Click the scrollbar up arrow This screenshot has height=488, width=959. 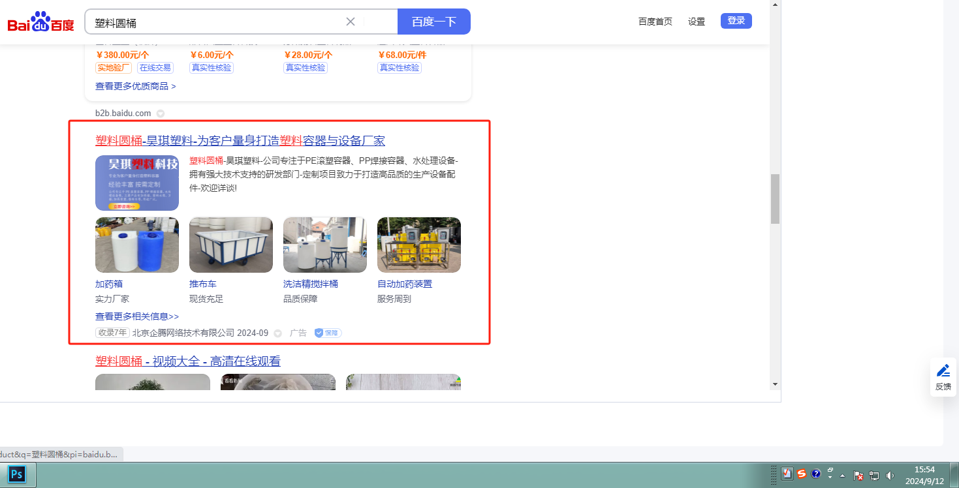click(x=775, y=5)
